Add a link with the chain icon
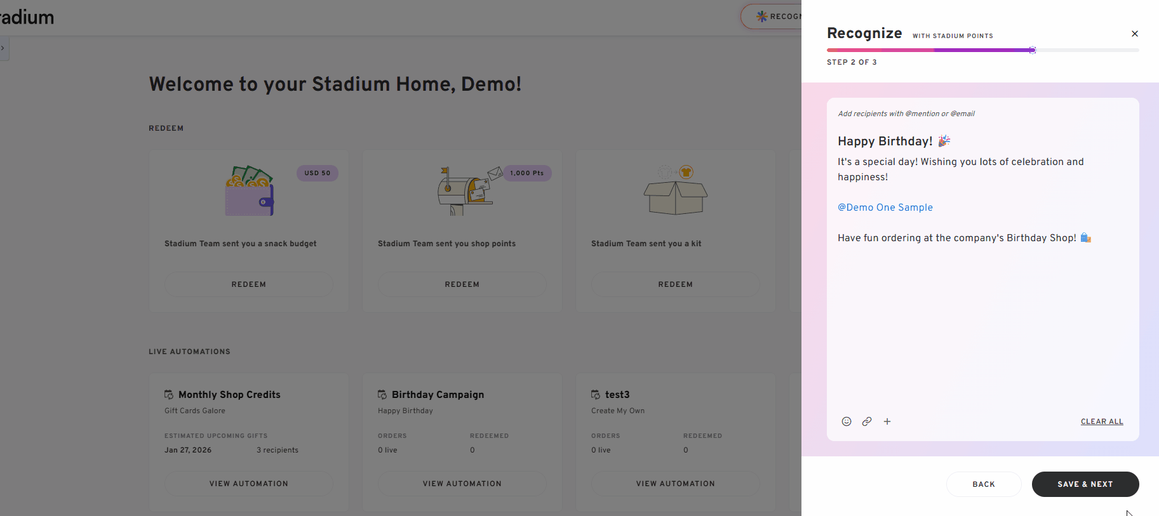 tap(867, 421)
